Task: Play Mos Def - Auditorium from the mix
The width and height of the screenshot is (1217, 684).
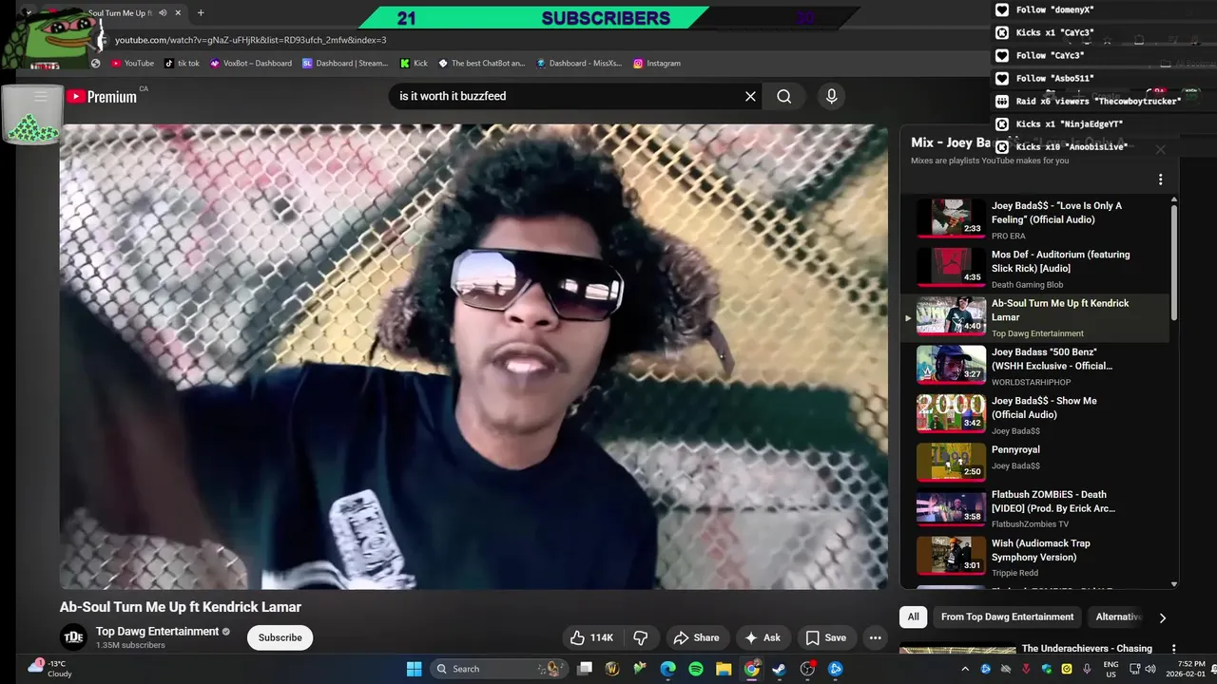Action: (1034, 268)
